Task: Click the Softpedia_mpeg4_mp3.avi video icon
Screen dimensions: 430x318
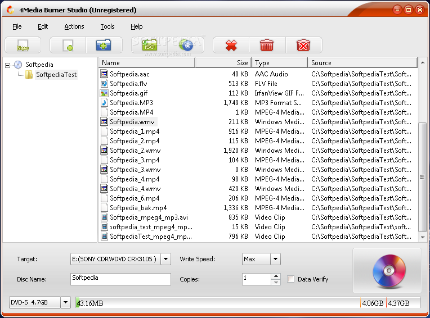Action: (104, 217)
